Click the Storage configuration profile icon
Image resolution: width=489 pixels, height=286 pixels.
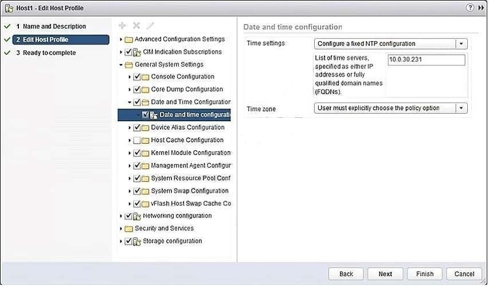(x=137, y=241)
